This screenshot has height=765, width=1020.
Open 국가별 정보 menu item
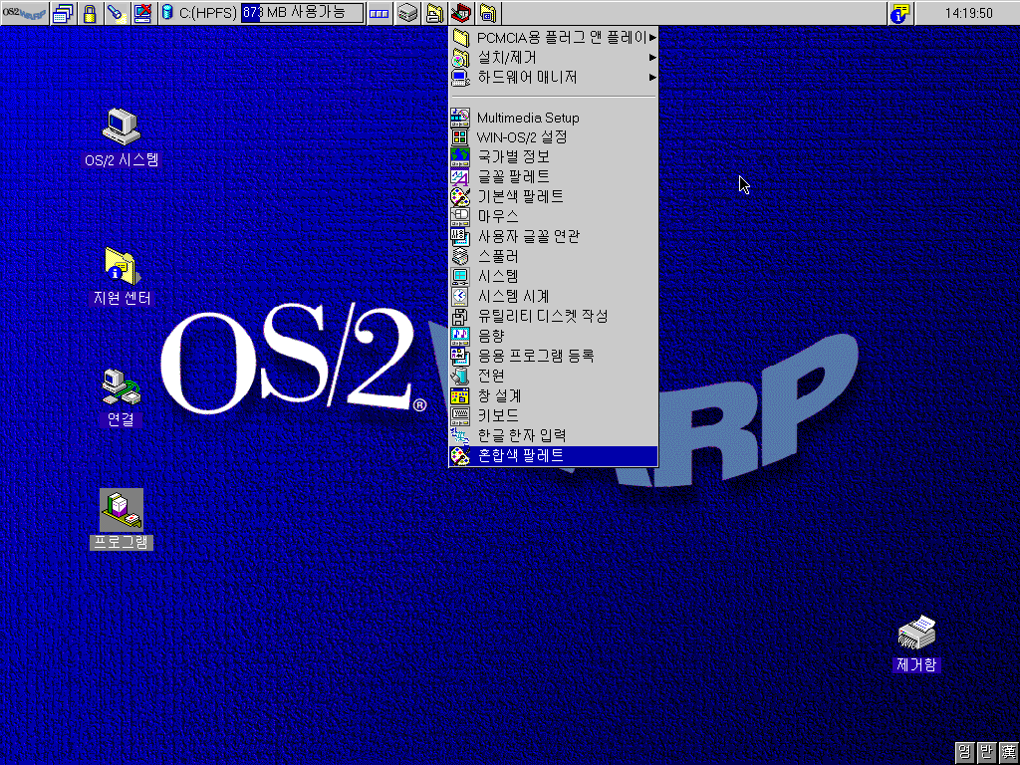(x=554, y=156)
